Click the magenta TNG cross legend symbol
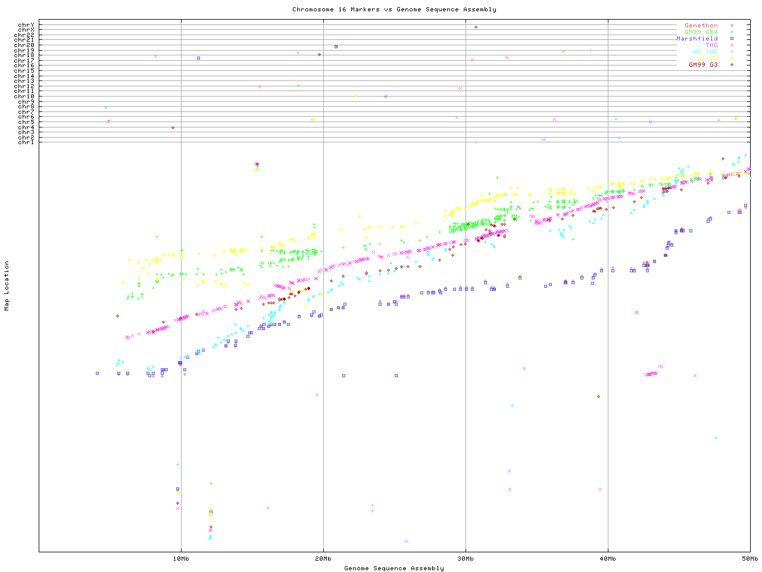 click(x=732, y=45)
